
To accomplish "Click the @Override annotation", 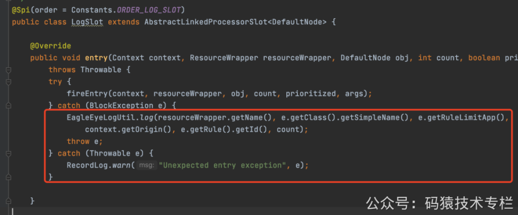I will (x=50, y=46).
